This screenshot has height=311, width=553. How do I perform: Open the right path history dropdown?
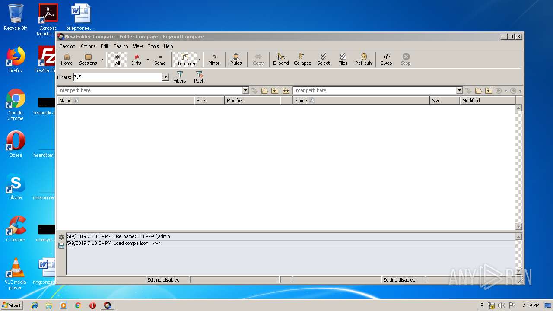(x=459, y=90)
